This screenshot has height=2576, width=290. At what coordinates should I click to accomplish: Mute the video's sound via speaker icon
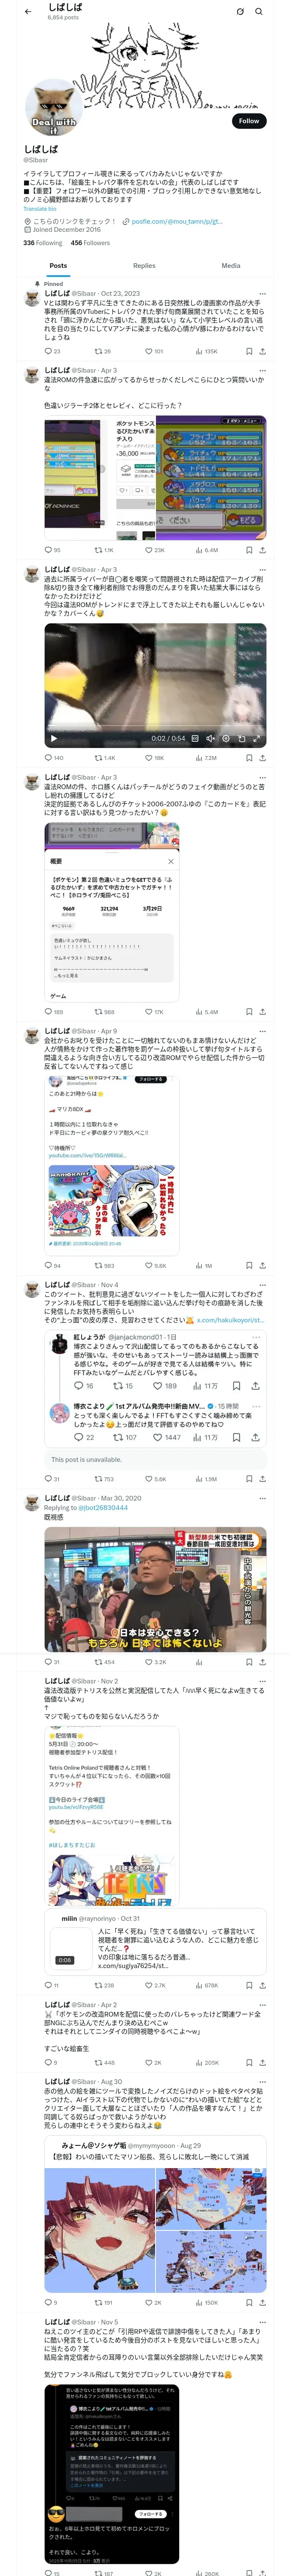coord(210,738)
